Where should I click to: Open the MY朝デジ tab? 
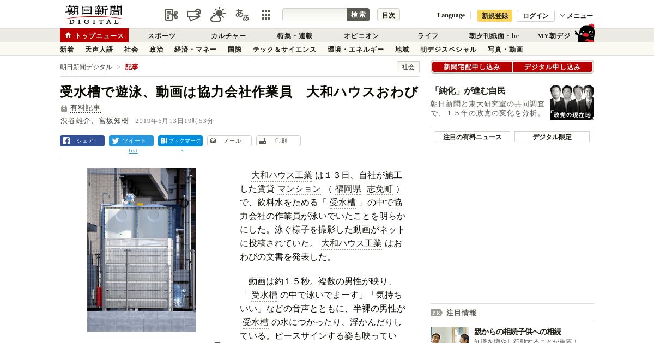554,35
